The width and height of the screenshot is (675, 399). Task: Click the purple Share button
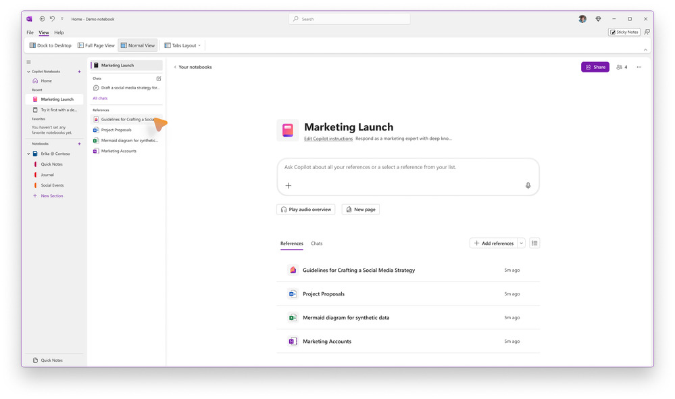[595, 67]
